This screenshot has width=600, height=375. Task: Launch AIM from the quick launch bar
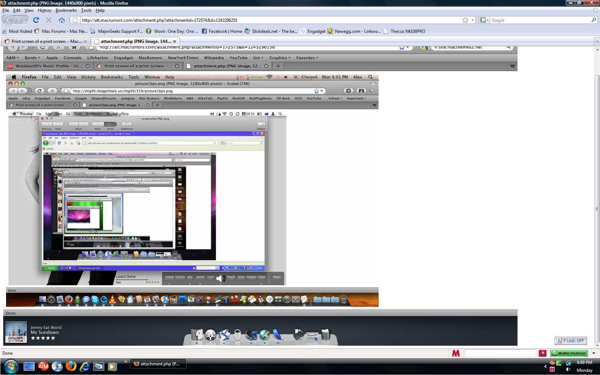(x=43, y=366)
